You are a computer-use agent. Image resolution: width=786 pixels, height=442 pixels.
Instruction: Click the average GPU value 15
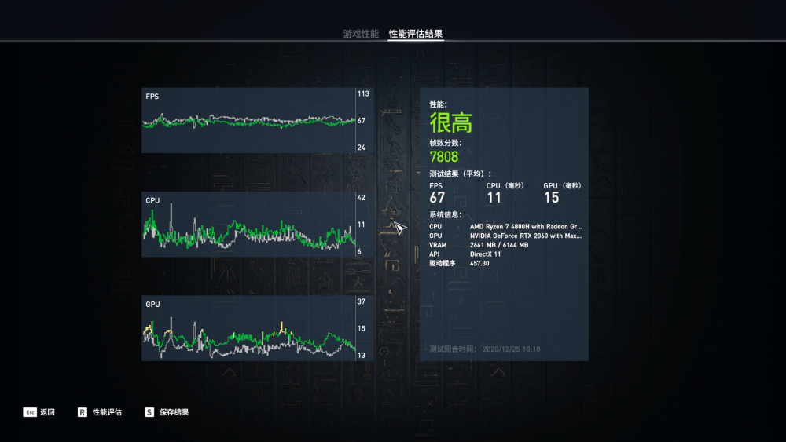pos(552,198)
